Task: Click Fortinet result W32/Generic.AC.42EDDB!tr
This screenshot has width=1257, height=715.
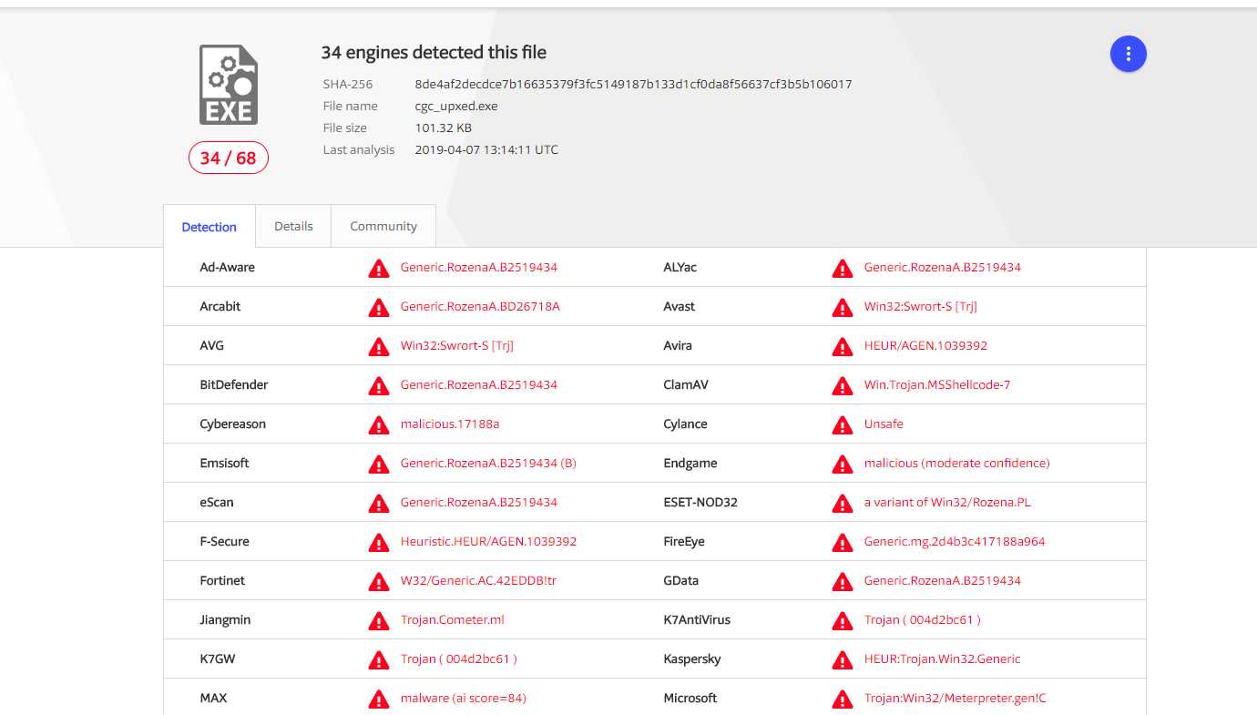Action: pyautogui.click(x=478, y=580)
